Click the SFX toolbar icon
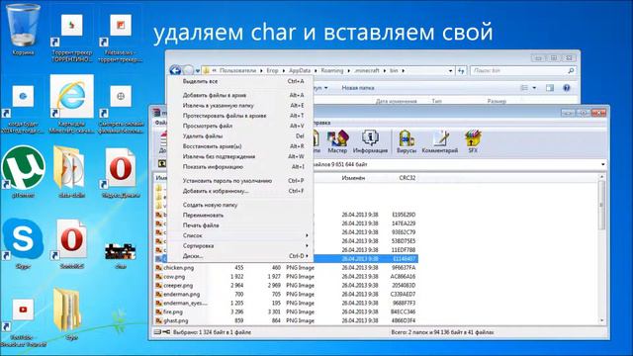Image resolution: width=633 pixels, height=356 pixels. [x=473, y=141]
